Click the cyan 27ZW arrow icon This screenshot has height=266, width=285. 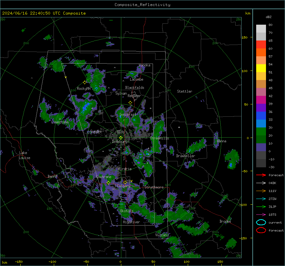click(261, 199)
